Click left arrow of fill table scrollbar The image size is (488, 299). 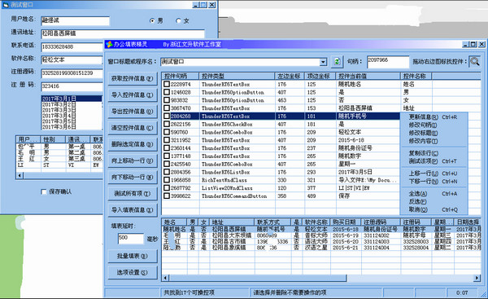165,278
